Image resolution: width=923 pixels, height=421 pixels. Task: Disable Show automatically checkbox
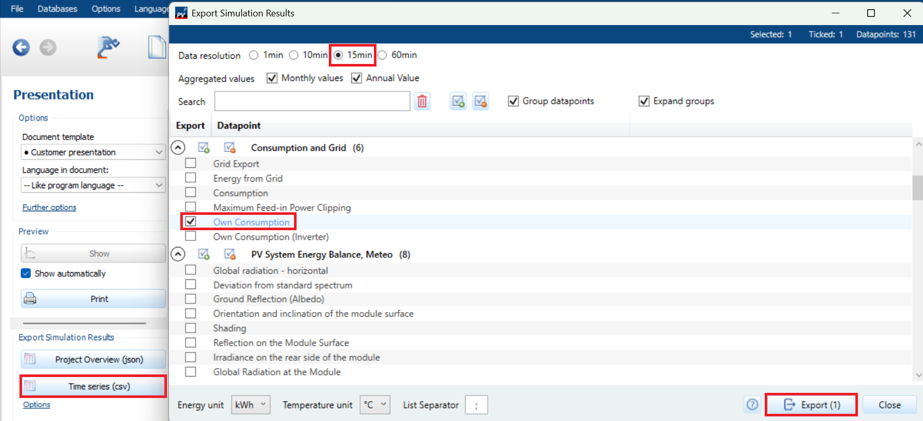pyautogui.click(x=26, y=273)
